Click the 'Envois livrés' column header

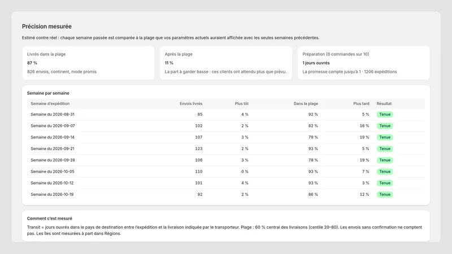click(191, 104)
